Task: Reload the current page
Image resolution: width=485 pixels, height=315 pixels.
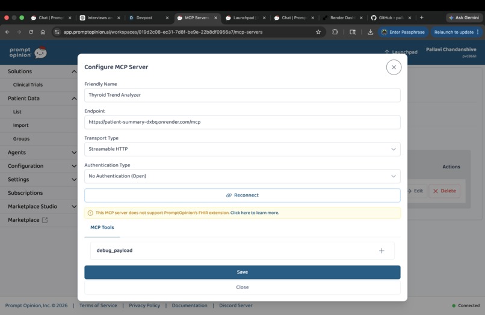Action: click(x=31, y=32)
